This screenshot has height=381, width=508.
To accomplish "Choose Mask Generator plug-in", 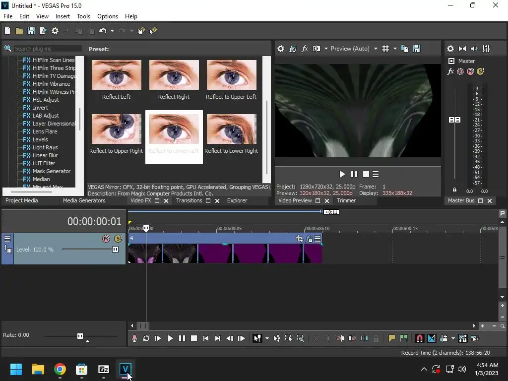I will coord(51,171).
